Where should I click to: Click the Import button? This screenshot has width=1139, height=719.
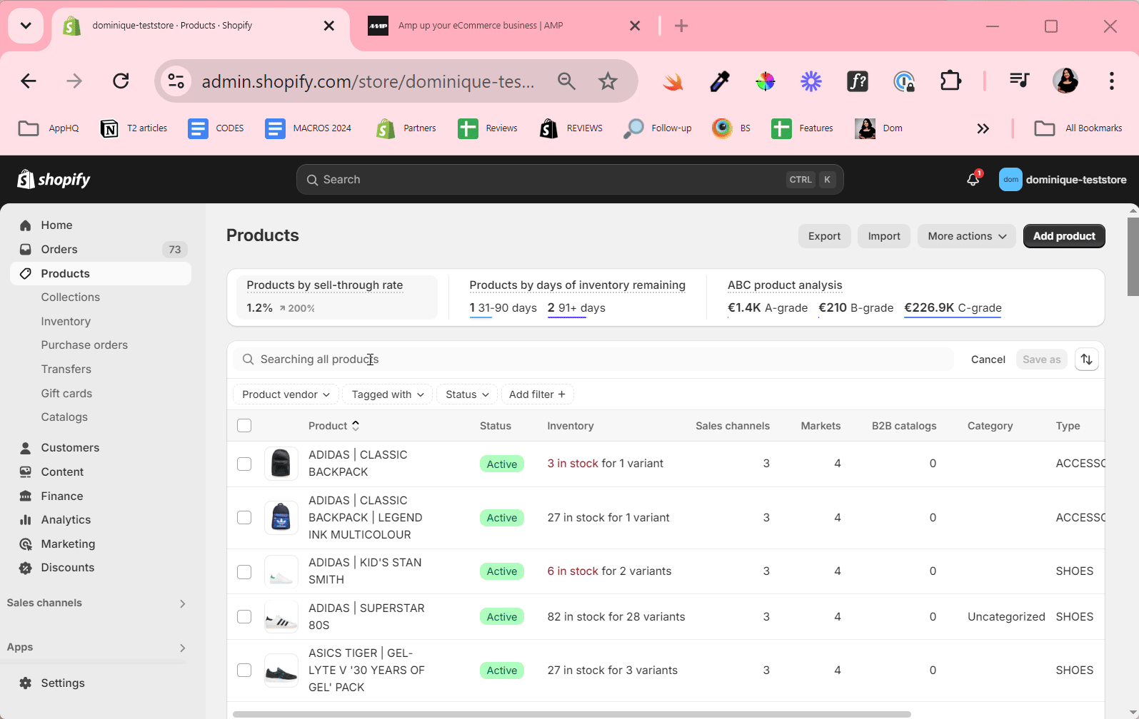click(884, 236)
